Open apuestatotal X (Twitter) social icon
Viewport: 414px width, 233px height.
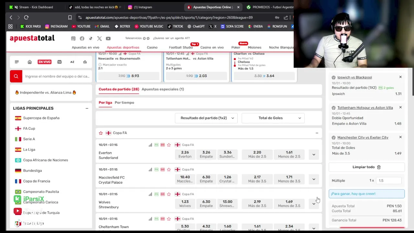[99, 39]
